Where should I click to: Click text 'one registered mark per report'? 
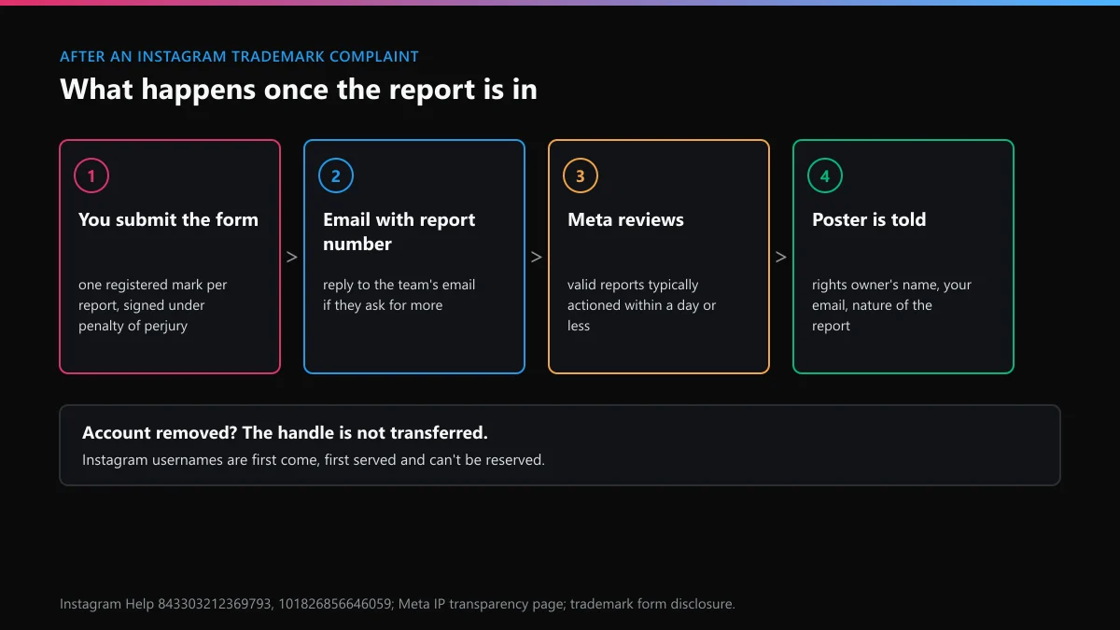(x=153, y=295)
